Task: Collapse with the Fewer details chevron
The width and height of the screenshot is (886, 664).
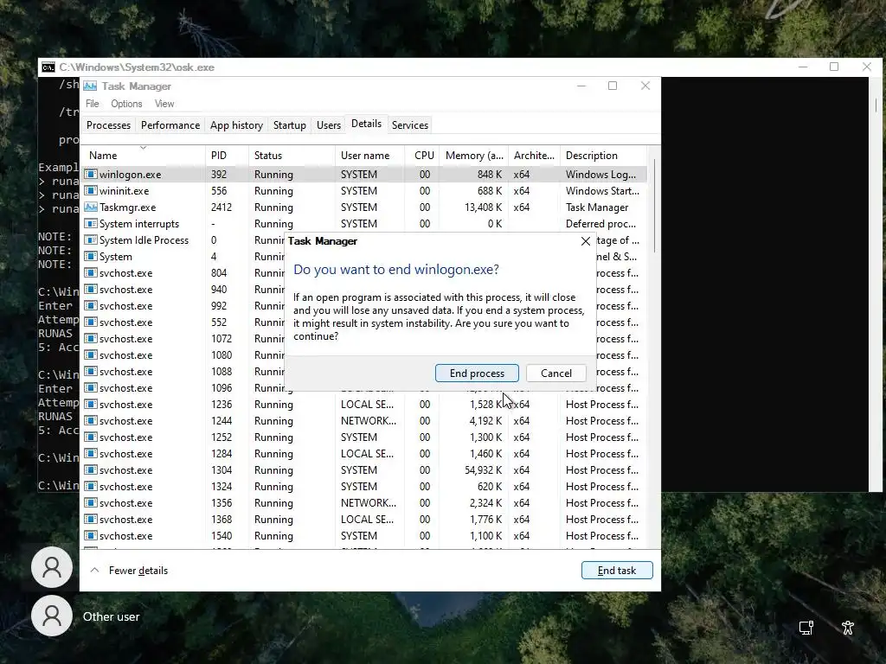Action: (x=94, y=571)
